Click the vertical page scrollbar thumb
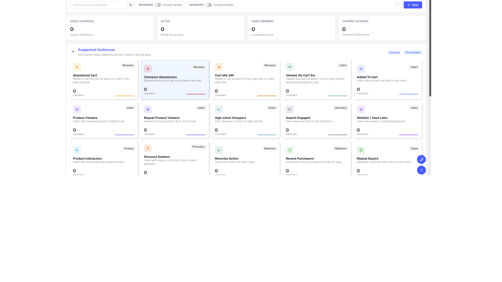Screen dimensions: 502x282 click(430, 48)
